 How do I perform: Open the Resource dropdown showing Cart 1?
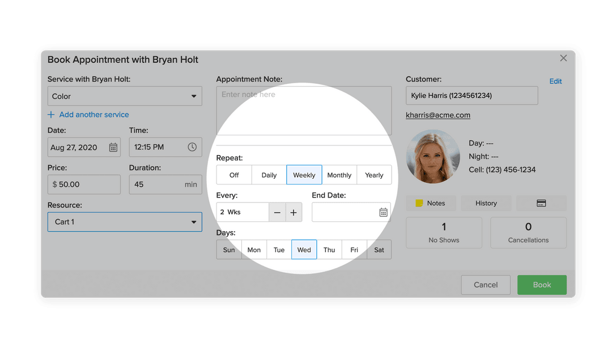tap(124, 222)
